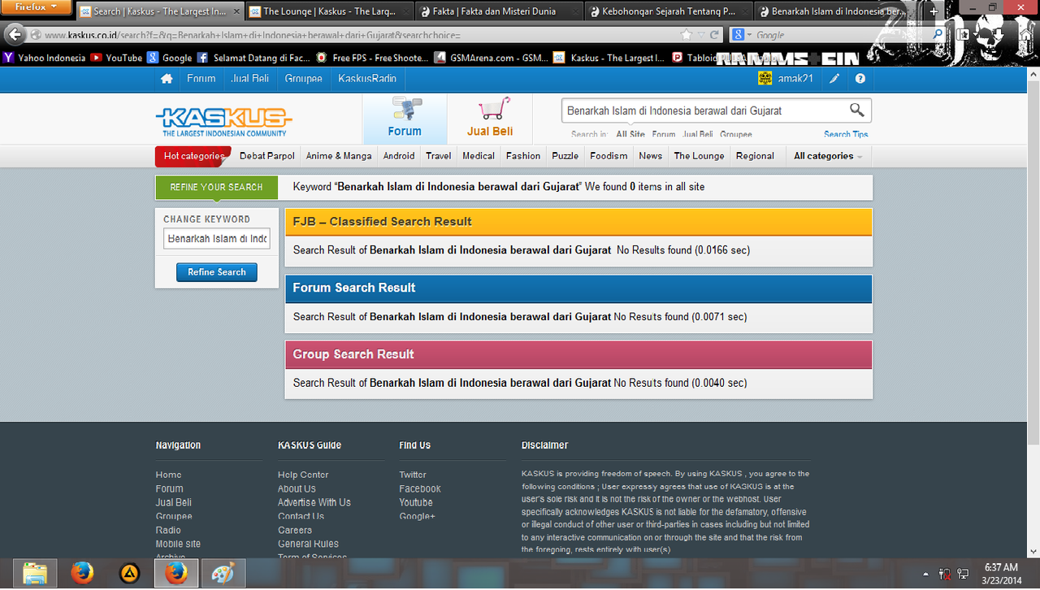Open Fashion category

click(x=523, y=156)
